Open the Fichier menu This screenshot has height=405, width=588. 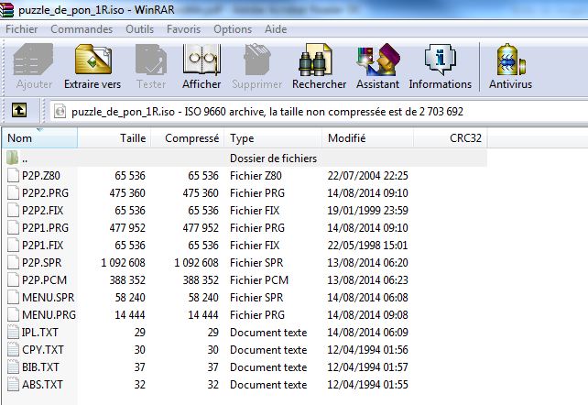[x=22, y=29]
